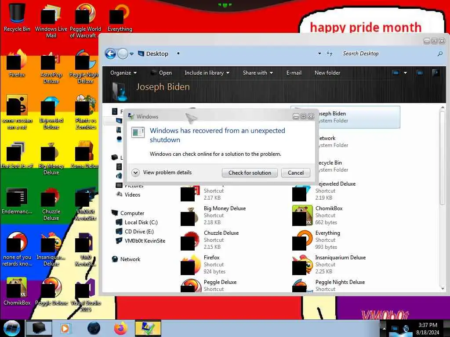Click the search magnifier in Explorer
Viewport: 450px width, 337px height.
pos(440,54)
